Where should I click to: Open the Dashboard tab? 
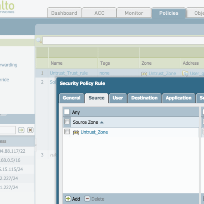[64, 13]
